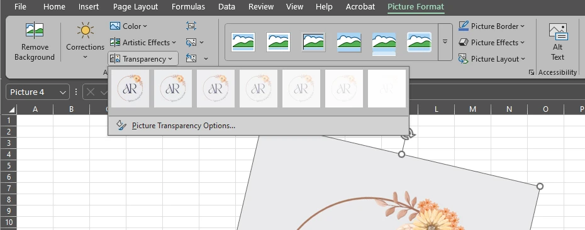Click the Alt Text button
Screen dimensions: 585x230
tap(557, 41)
